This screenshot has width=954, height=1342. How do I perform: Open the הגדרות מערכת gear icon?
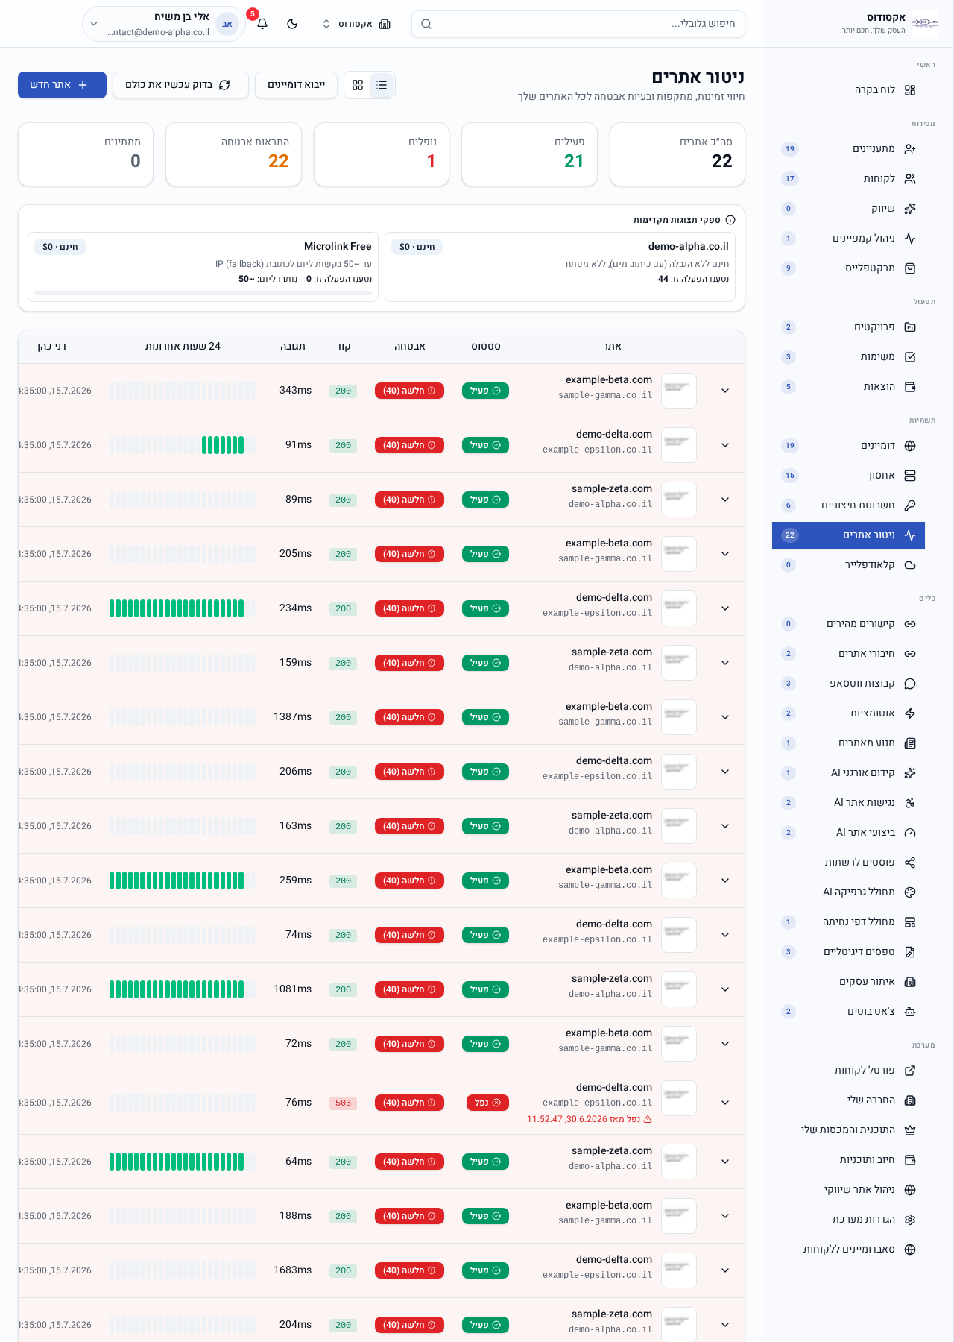coord(910,1220)
